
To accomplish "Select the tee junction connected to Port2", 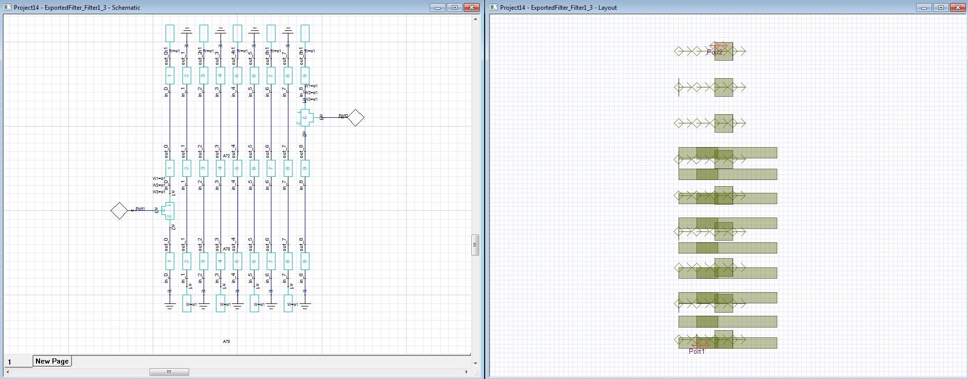I will click(305, 118).
